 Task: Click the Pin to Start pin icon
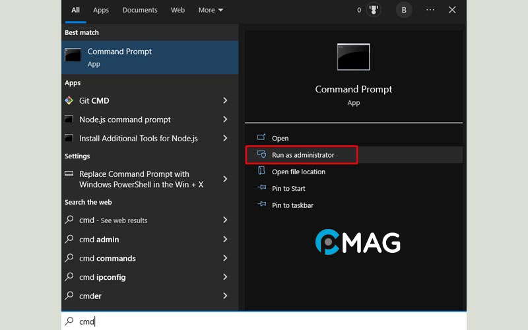[x=261, y=188]
